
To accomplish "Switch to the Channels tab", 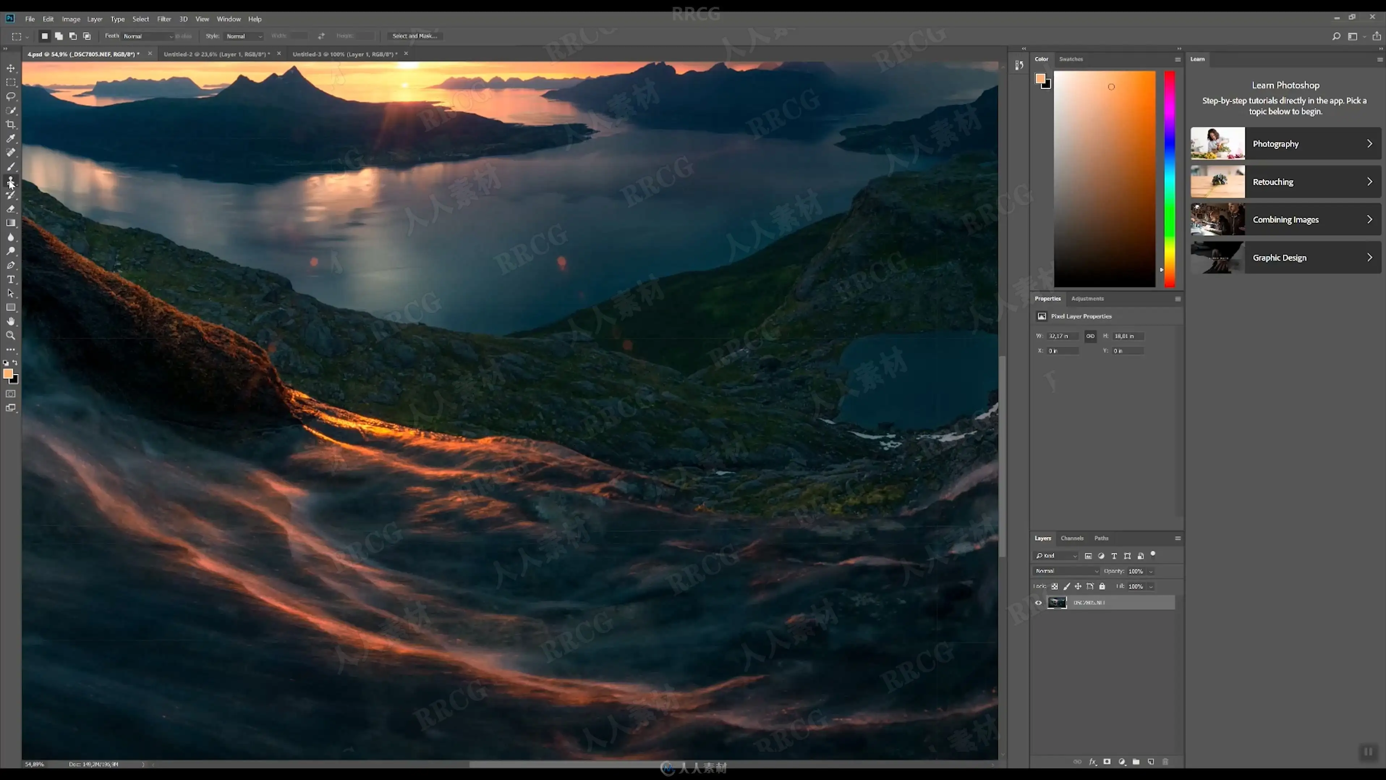I will click(x=1072, y=538).
